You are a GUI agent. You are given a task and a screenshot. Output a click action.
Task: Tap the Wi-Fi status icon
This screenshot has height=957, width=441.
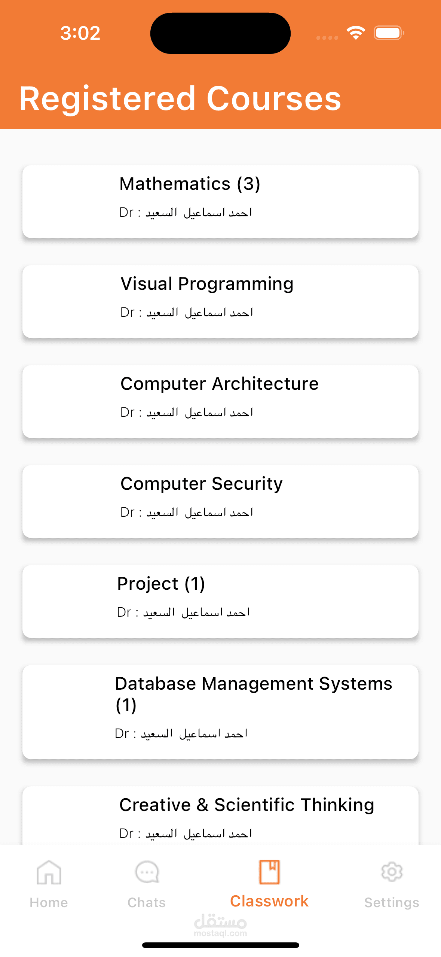coord(356,33)
